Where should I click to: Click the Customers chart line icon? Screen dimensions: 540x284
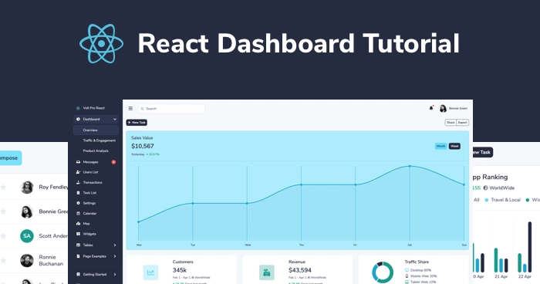[150, 272]
